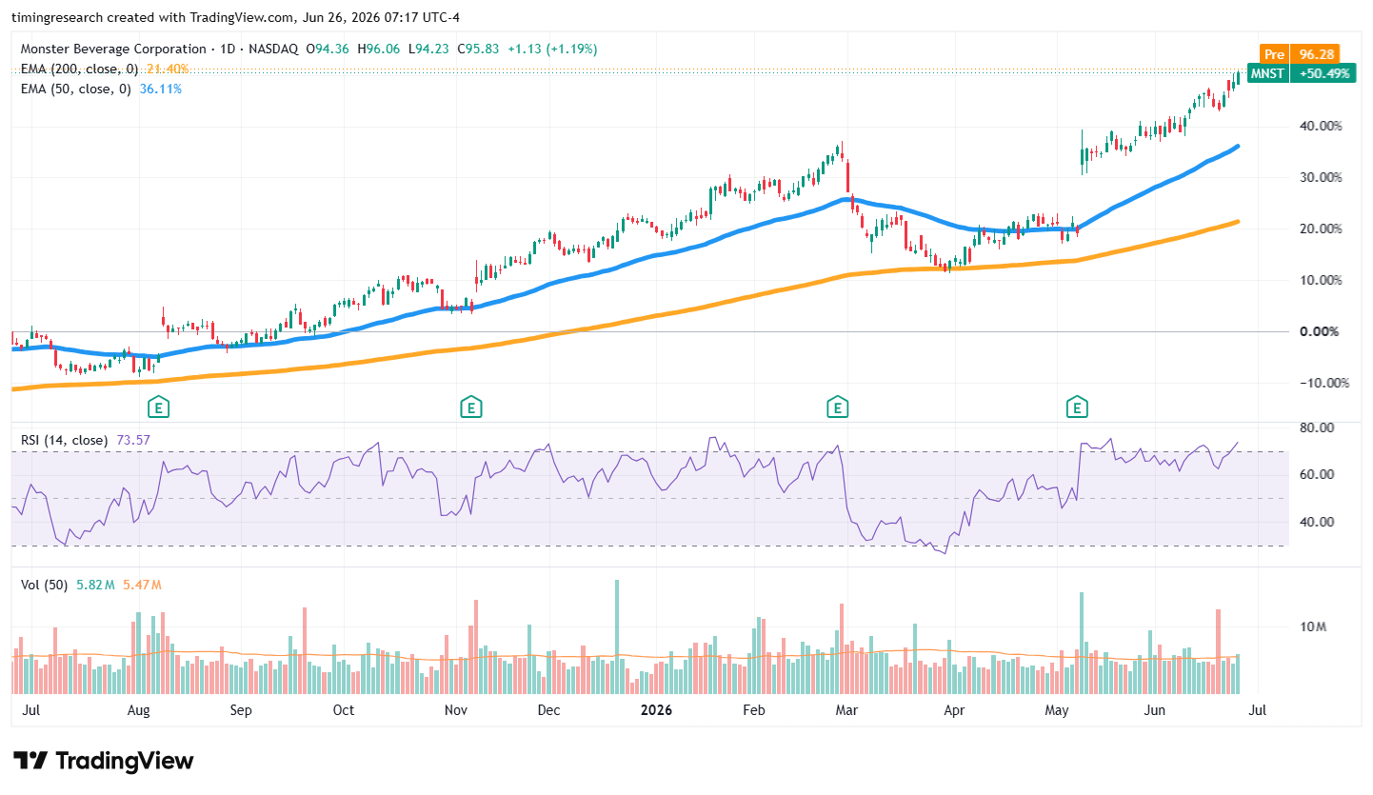Click the Mar label on the time axis
1373x795 pixels.
pyautogui.click(x=846, y=710)
